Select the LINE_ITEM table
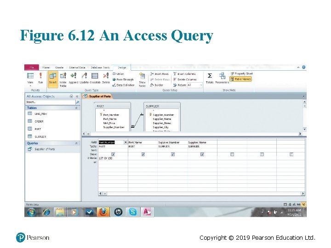Viewport: 331px width, 248px height. 38,114
